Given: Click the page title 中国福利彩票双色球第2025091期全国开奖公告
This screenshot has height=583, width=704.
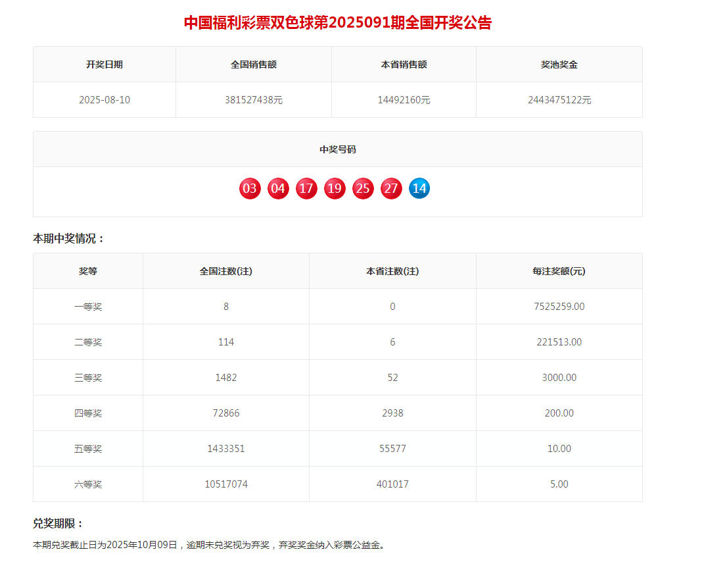Looking at the screenshot, I should [338, 22].
